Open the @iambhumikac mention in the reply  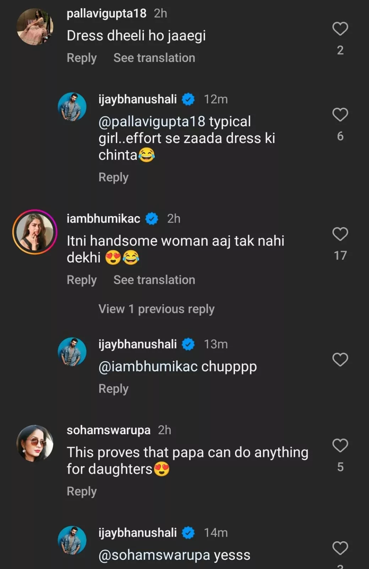(148, 366)
